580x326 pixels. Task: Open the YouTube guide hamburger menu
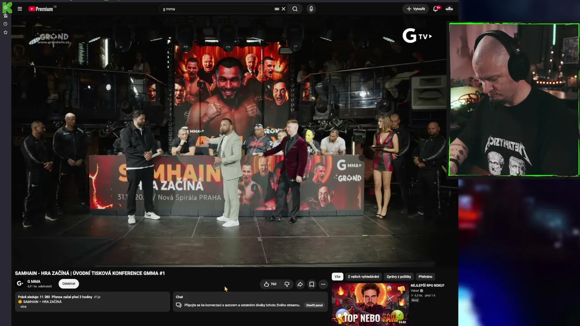coord(19,9)
